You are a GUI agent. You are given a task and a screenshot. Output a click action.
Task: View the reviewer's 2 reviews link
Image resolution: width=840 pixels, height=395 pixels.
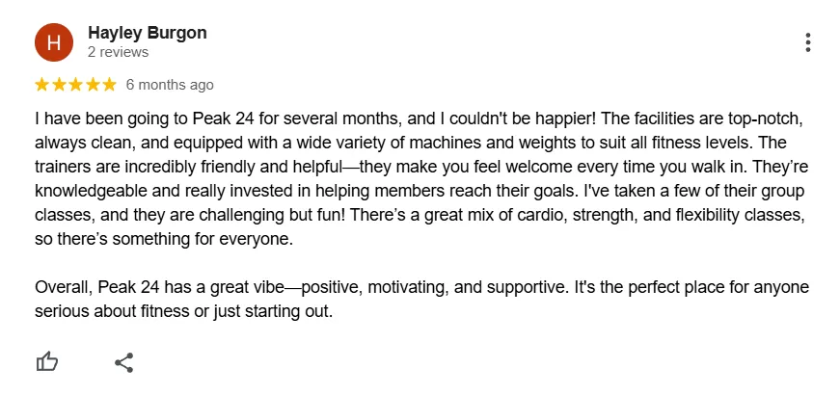(x=118, y=52)
